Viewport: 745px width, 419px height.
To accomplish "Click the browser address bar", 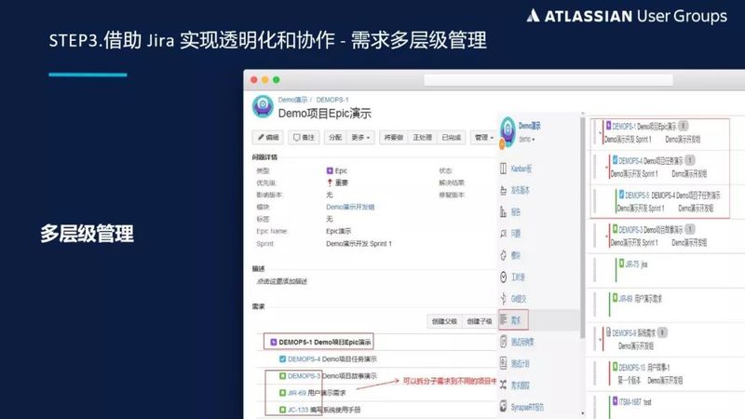I will pos(549,80).
